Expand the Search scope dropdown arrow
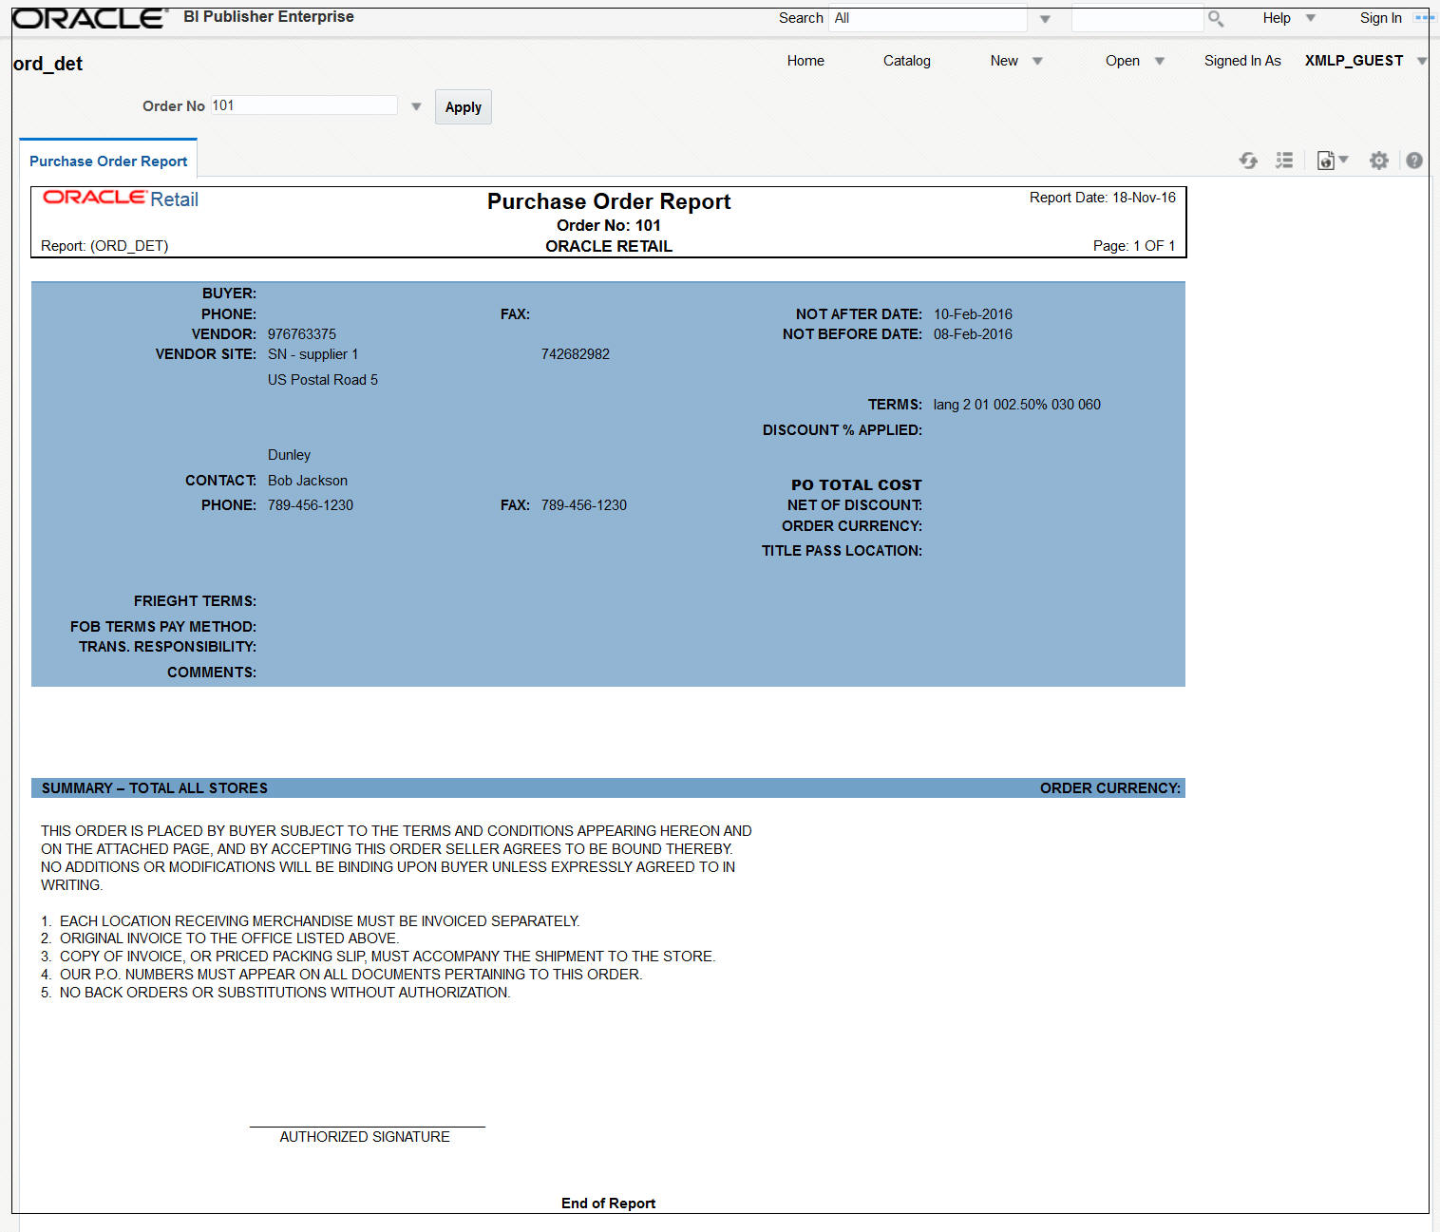The image size is (1440, 1232). click(x=1045, y=19)
